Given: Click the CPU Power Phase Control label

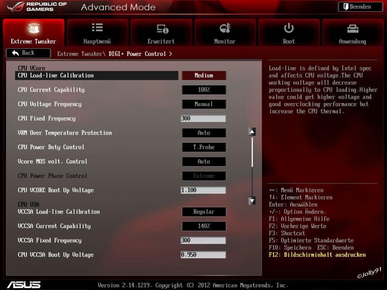Looking at the screenshot, I should pos(53,176).
